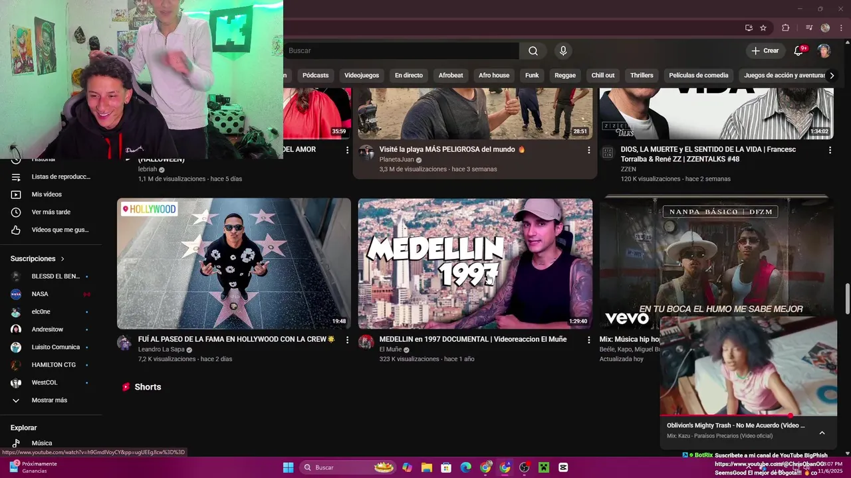Open options for 'FUÍ AL PASEO DE LA FAMA' video
The width and height of the screenshot is (851, 478).
(x=347, y=340)
